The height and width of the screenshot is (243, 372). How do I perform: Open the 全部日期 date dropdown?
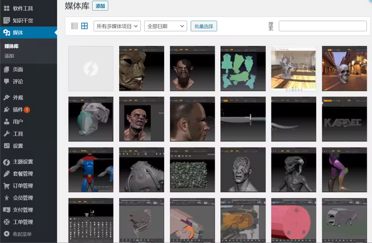(166, 26)
